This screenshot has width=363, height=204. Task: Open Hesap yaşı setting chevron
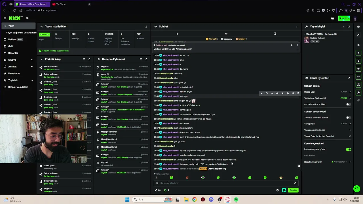[x=350, y=92]
